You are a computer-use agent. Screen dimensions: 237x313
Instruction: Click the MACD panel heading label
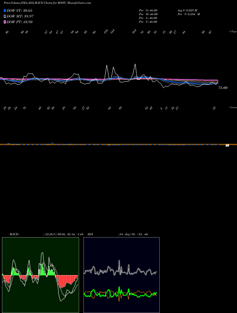pyautogui.click(x=14, y=234)
